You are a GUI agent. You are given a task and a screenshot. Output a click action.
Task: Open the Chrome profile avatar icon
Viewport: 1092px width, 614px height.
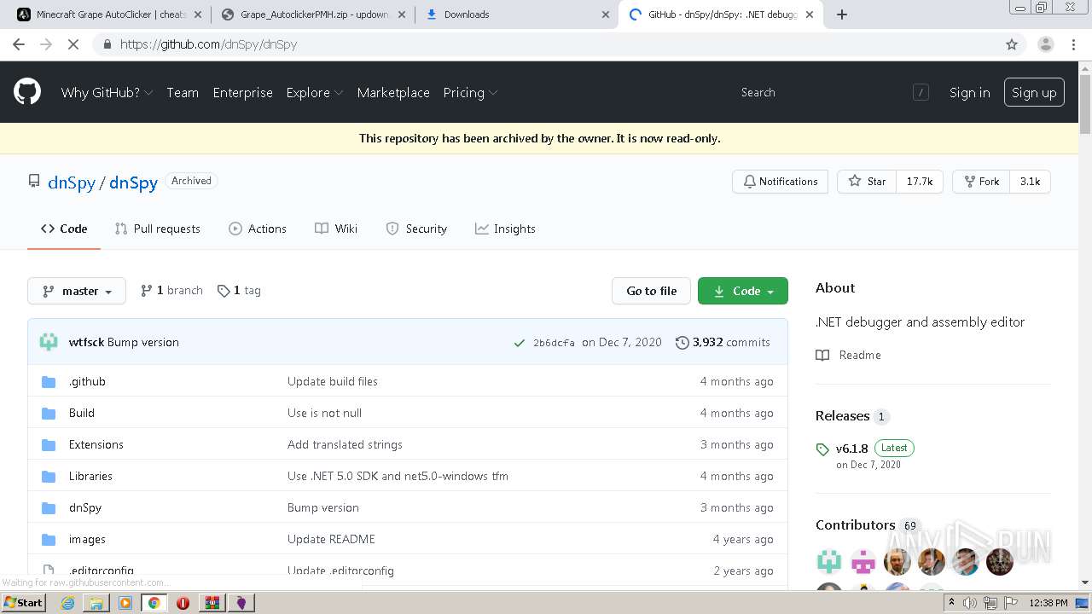pos(1045,44)
